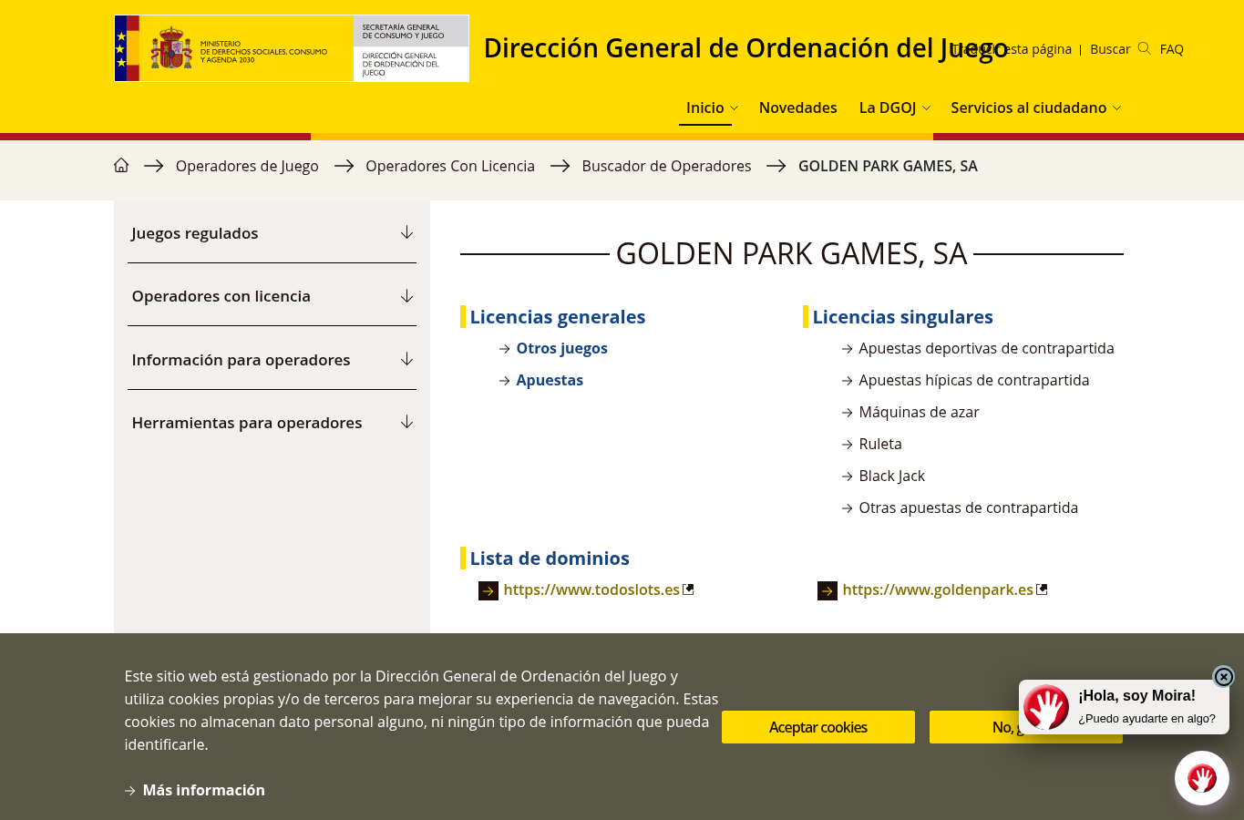Click Licencias singulares heading
Image resolution: width=1244 pixels, height=820 pixels.
902,317
